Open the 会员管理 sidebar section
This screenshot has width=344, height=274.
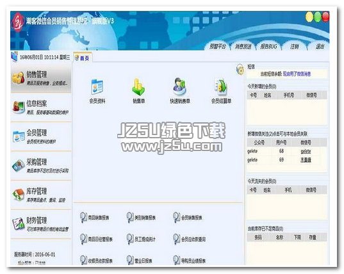pyautogui.click(x=41, y=136)
